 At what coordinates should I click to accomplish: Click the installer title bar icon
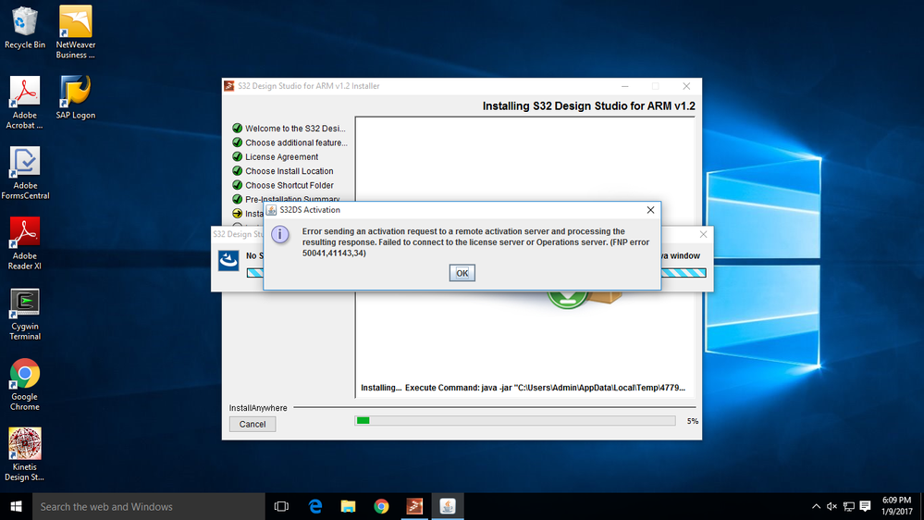(x=229, y=86)
